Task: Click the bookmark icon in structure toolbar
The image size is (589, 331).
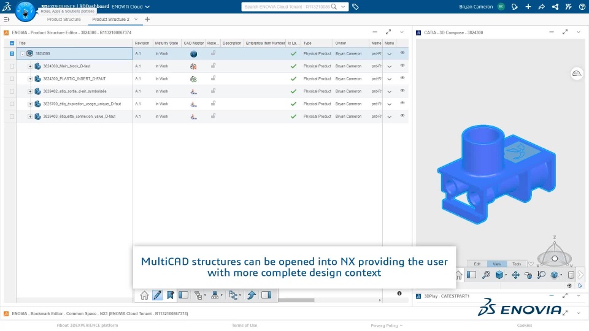Action: click(171, 295)
